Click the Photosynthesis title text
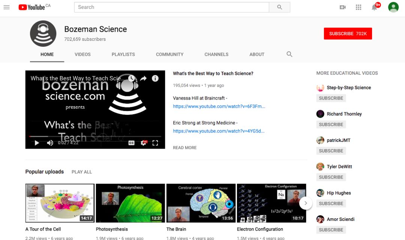 coord(112,229)
